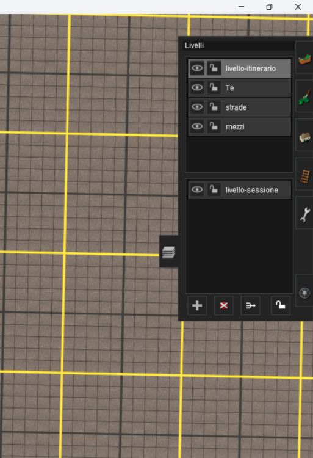
Task: Toggle visibility of livello-itinerario layer
Action: point(197,68)
